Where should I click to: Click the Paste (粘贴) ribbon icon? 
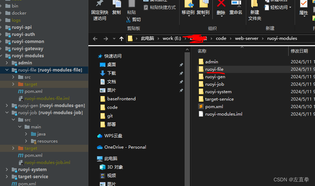131,4
